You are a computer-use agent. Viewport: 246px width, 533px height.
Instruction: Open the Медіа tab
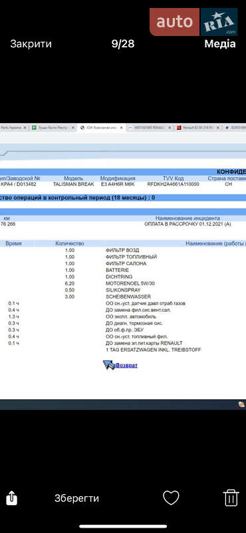click(220, 44)
